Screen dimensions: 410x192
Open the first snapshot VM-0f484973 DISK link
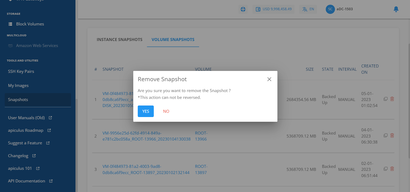point(118,100)
